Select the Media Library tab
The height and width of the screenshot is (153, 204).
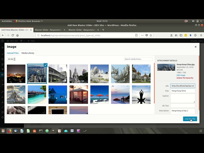coord(28,53)
